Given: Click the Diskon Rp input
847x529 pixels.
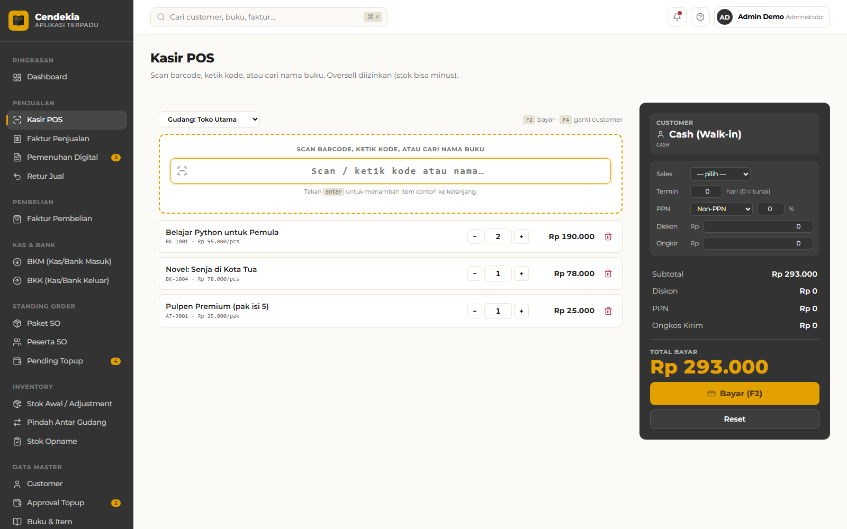Looking at the screenshot, I should point(758,226).
